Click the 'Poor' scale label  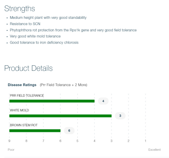pos(11,150)
